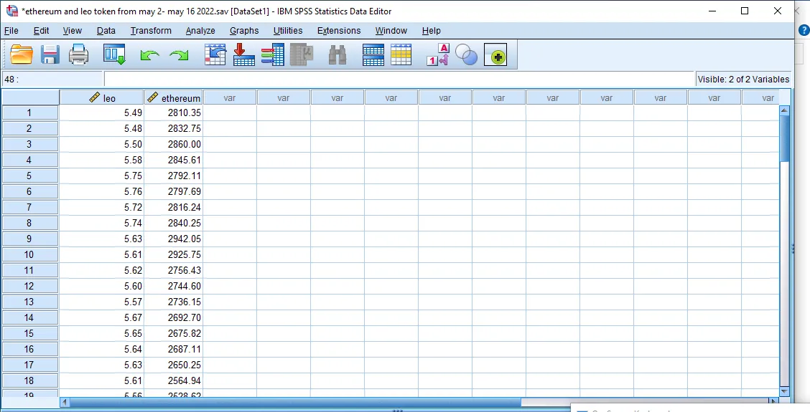Select leo cell 5.75 in row 5
The width and height of the screenshot is (810, 412).
(102, 176)
